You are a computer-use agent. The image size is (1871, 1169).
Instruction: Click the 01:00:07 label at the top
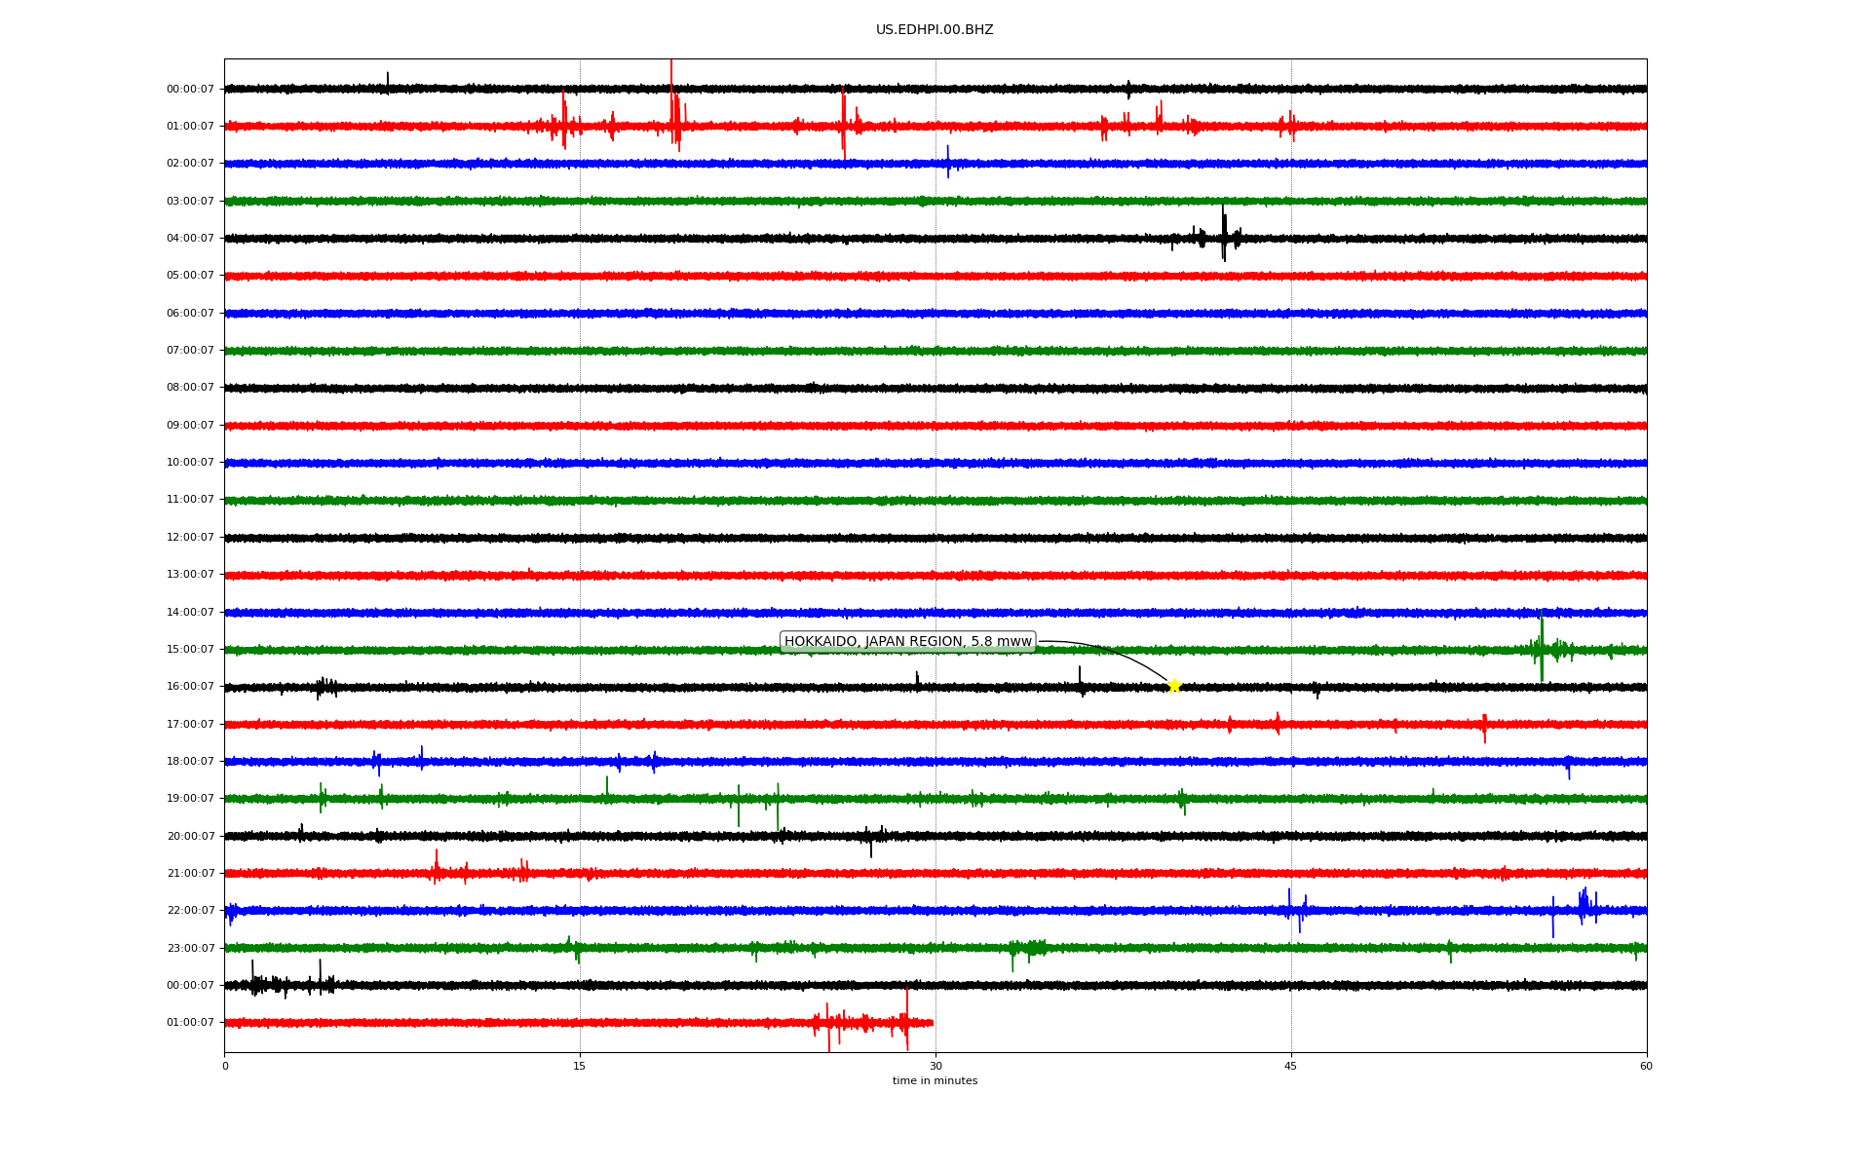[190, 127]
